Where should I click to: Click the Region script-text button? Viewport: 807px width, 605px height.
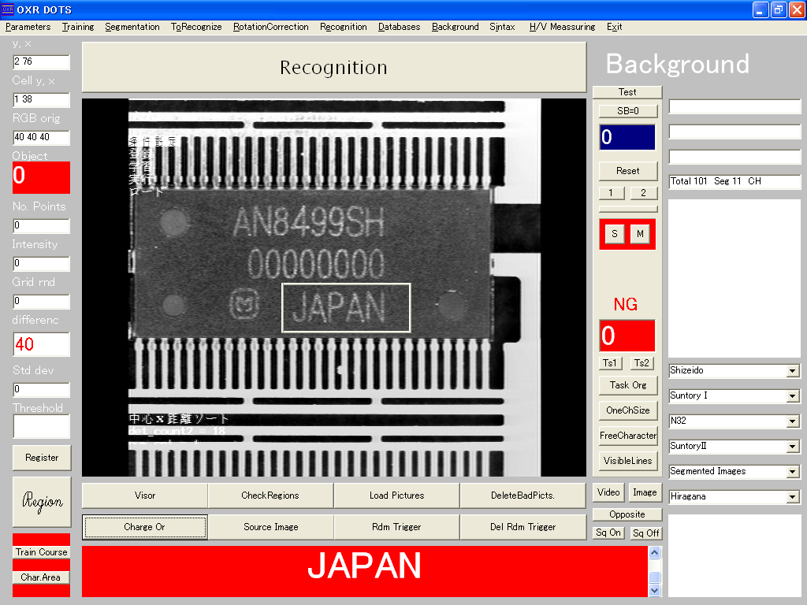42,502
